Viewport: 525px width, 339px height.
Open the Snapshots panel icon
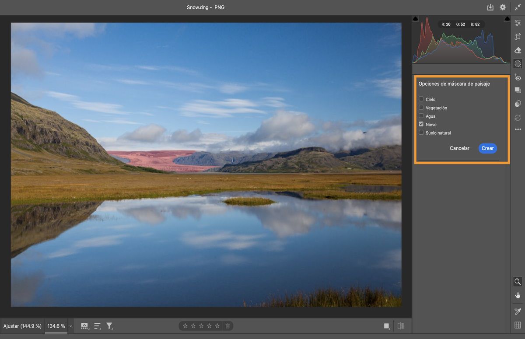(518, 90)
